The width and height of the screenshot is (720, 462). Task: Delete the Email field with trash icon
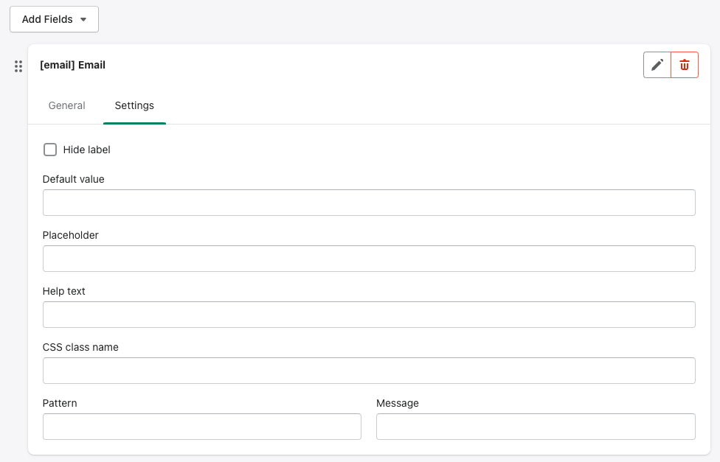tap(685, 65)
